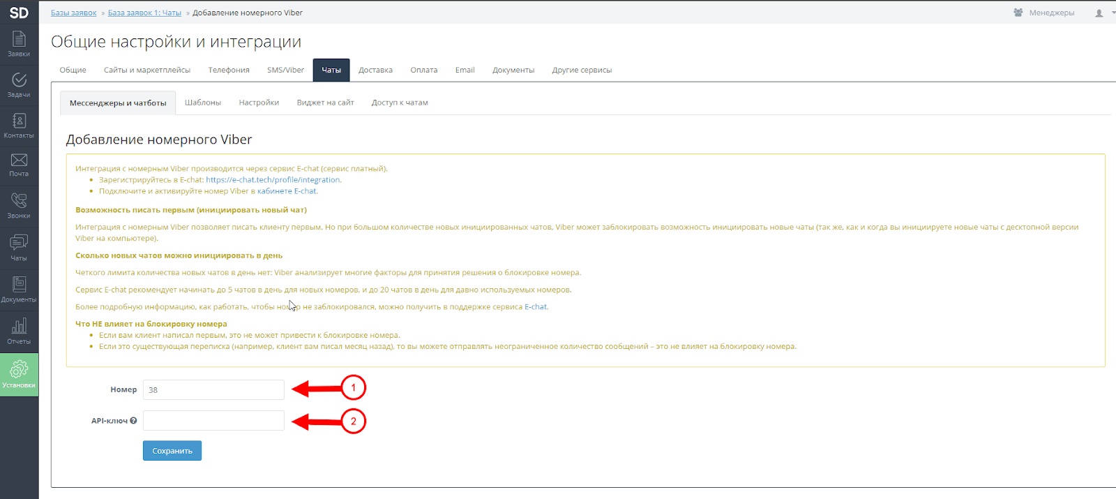1116x499 pixels.
Task: Switch to Доставка tab
Action: point(375,70)
